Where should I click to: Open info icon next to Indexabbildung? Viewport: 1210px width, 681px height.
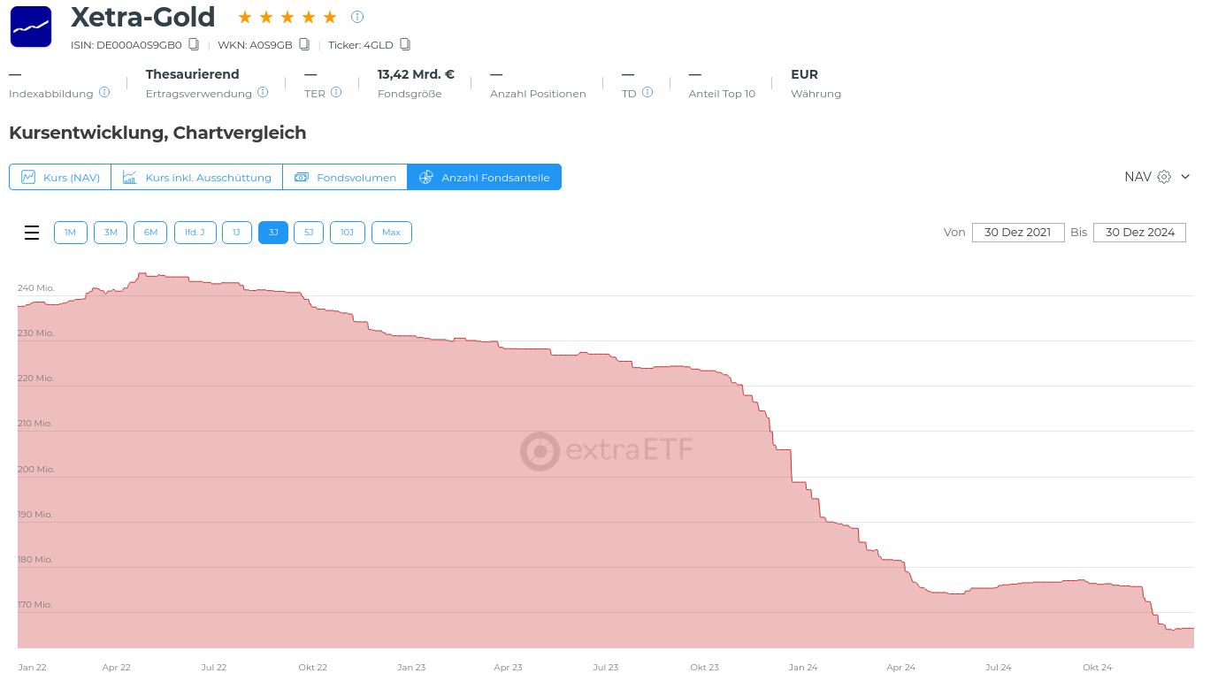click(x=104, y=92)
